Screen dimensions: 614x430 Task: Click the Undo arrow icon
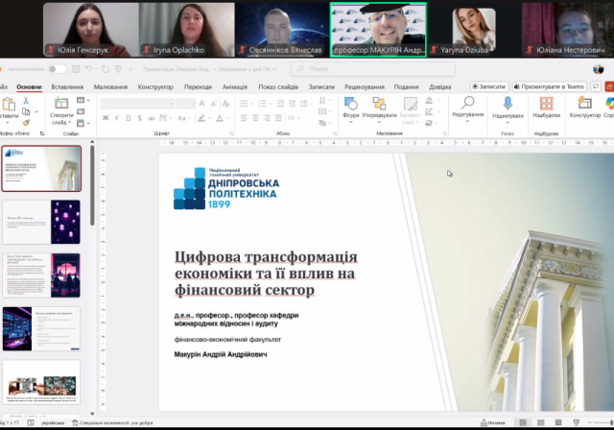[x=88, y=69]
